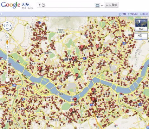Click the 링크 link option

pos(144,14)
